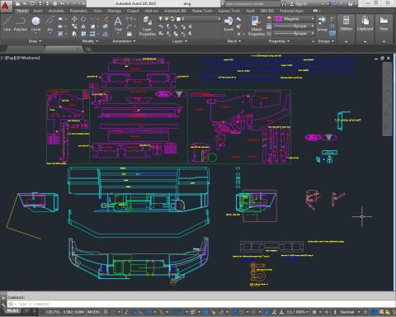Toggle ortho mode in status bar
The height and width of the screenshot is (317, 396).
(x=141, y=312)
